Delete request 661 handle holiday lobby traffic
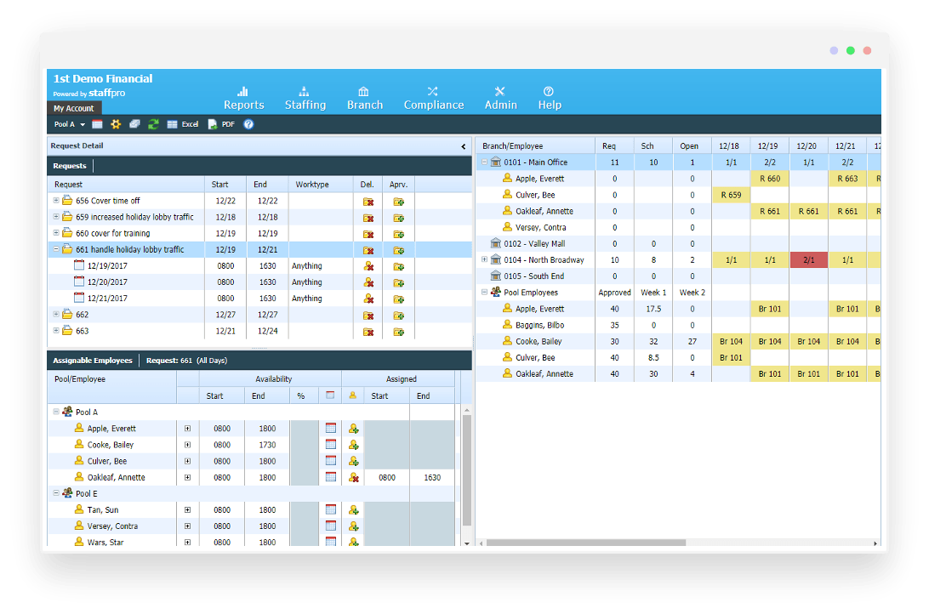 [x=368, y=251]
